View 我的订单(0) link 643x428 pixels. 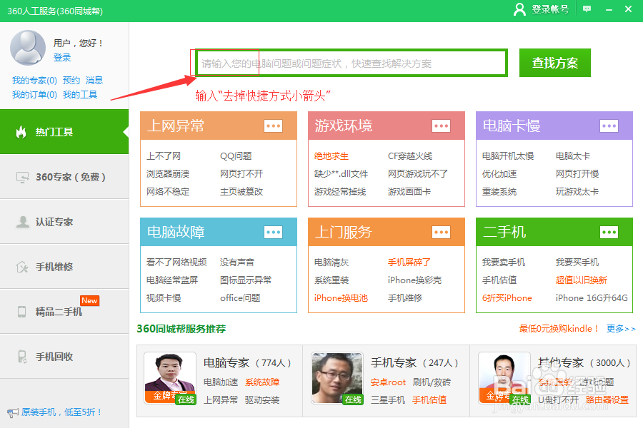click(x=34, y=95)
